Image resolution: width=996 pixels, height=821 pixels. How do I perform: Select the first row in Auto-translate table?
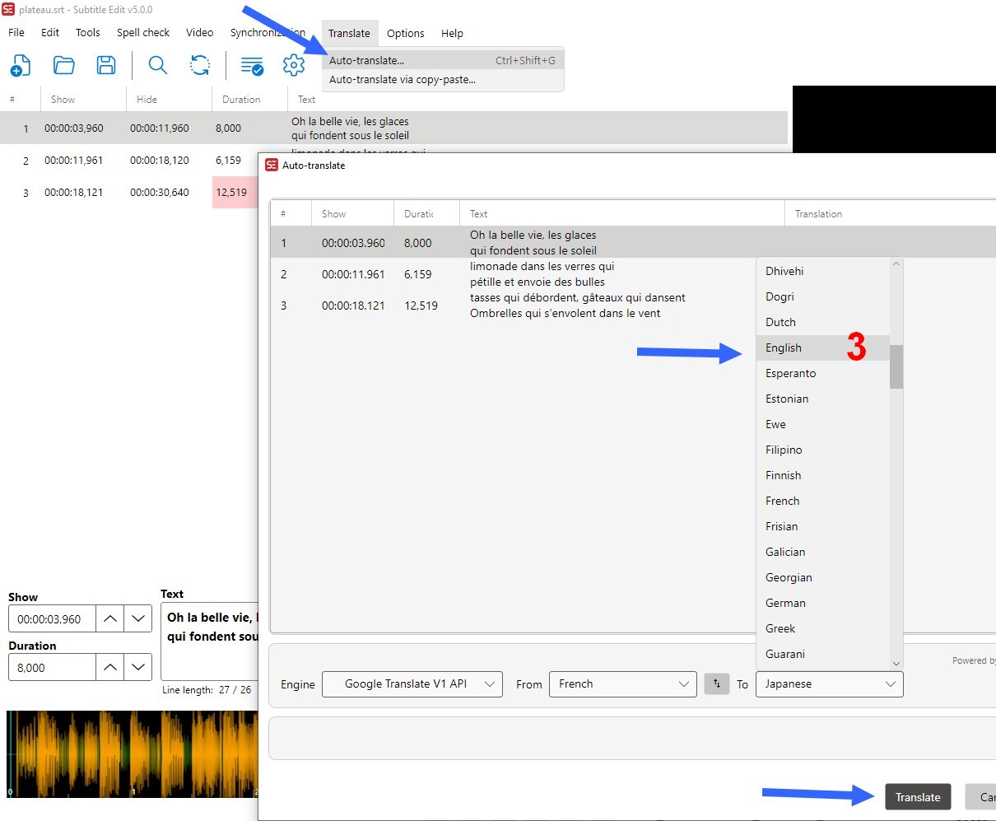pos(633,243)
